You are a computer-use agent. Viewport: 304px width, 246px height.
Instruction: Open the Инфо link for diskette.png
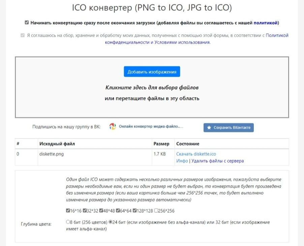[182, 161]
